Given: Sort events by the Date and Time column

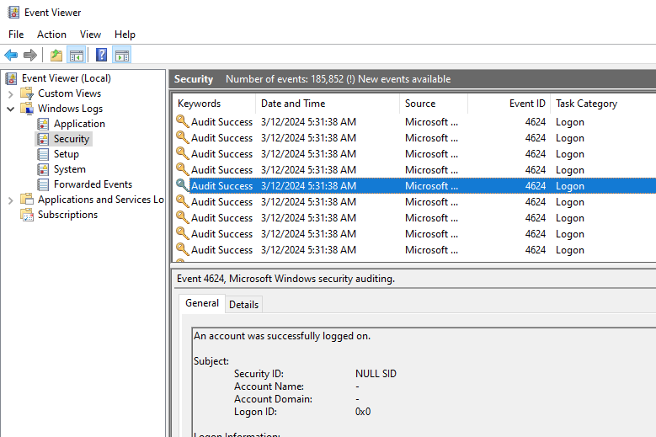Looking at the screenshot, I should tap(293, 104).
